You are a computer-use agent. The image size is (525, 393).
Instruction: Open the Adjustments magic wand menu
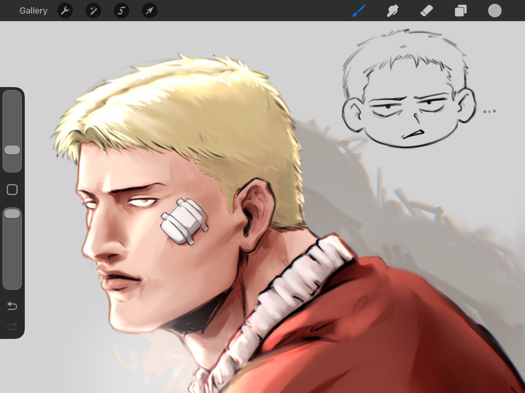[93, 11]
